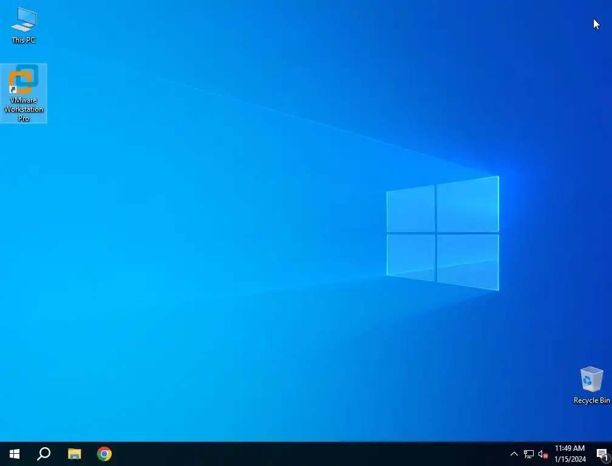Click the VMware Workstation Pro label text
612x466 pixels.
(x=24, y=109)
